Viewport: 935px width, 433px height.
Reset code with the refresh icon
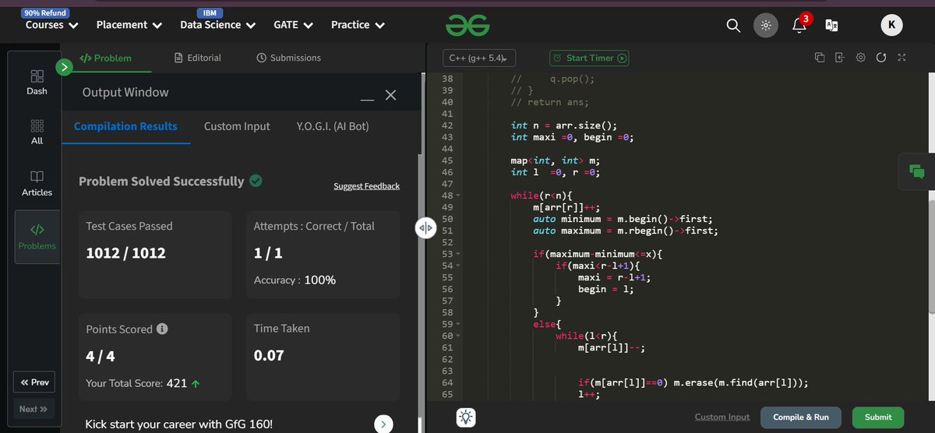(881, 58)
